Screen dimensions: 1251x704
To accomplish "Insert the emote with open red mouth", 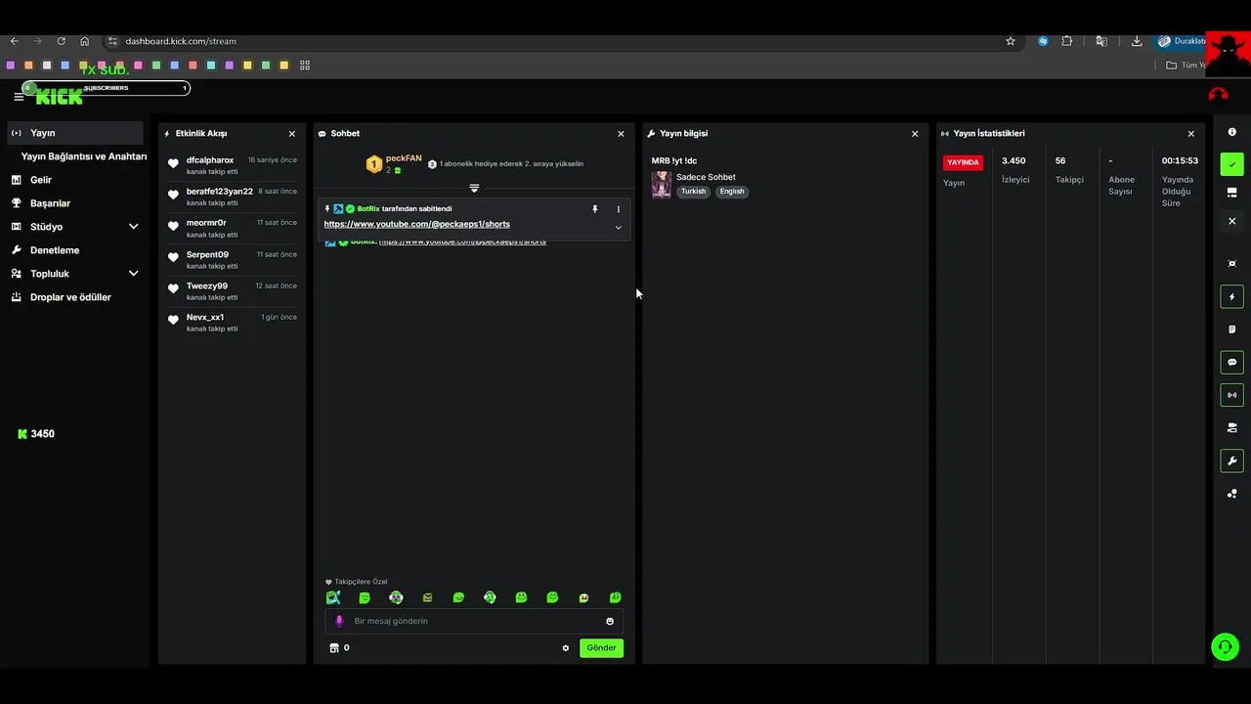I will [583, 597].
